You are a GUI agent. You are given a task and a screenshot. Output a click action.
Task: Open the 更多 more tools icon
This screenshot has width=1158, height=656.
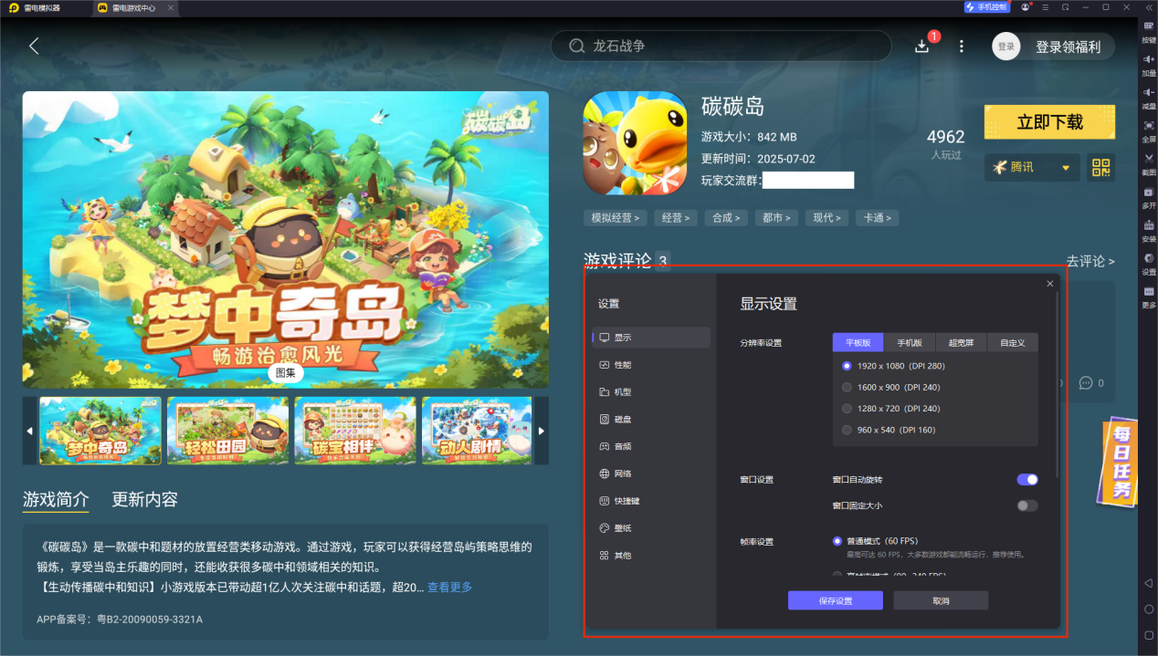pos(1148,297)
